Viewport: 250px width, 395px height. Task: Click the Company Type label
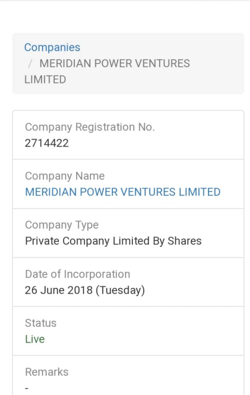62,225
